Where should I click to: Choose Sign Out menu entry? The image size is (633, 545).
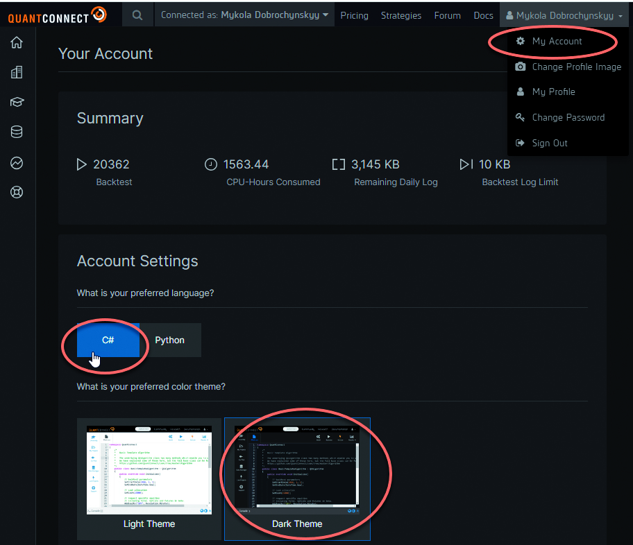click(x=550, y=144)
